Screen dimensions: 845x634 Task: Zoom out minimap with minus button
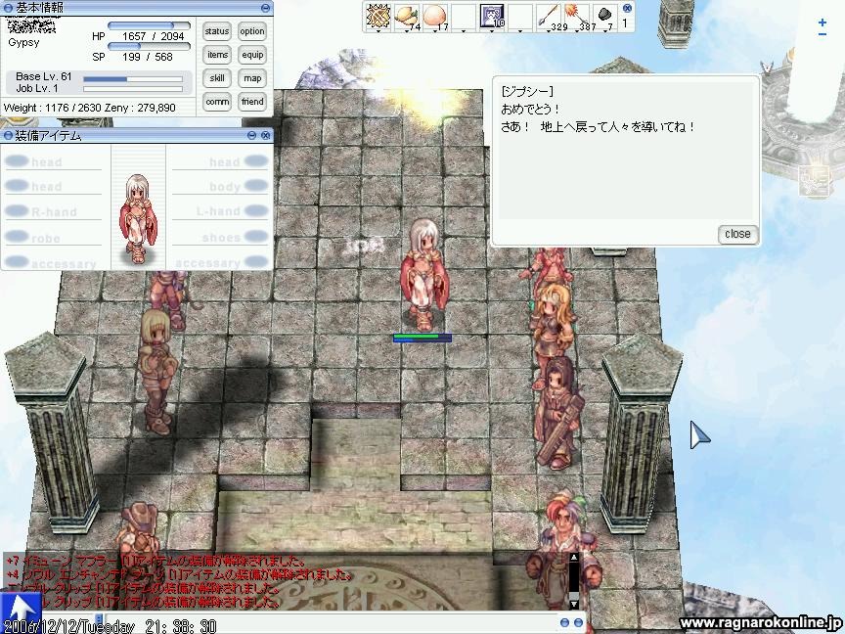coord(823,34)
